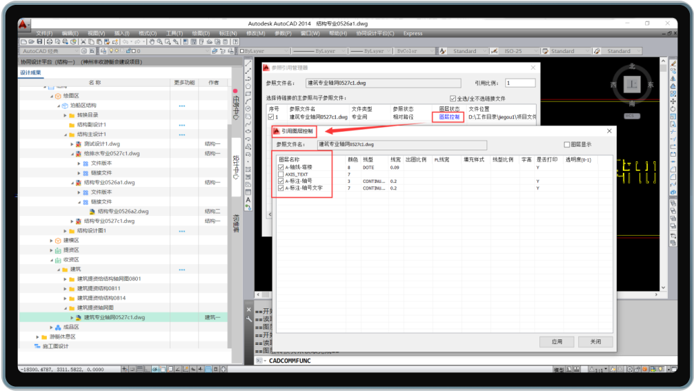Screen dimensions: 694x391
Task: Open the 协同设计平台(C) menu
Action: 375,33
